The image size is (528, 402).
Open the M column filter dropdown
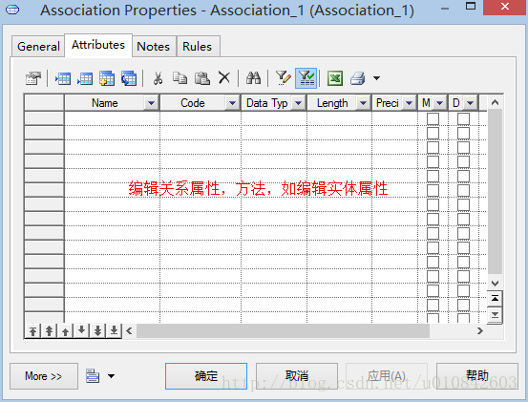tap(439, 103)
